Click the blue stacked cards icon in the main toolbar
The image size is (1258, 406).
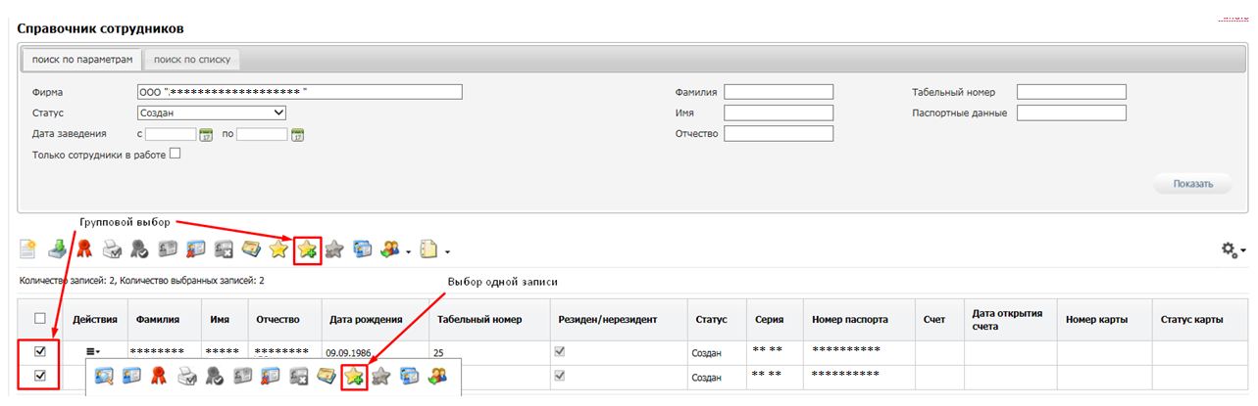point(363,248)
